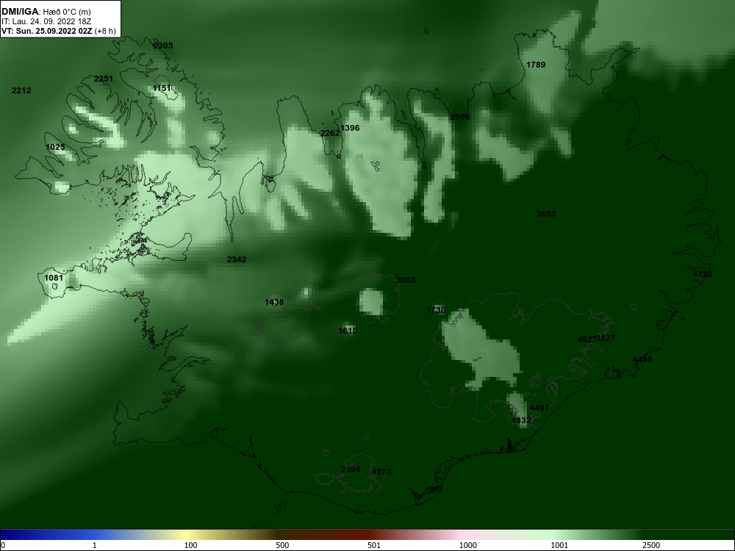The image size is (735, 551).
Task: Click the 2305 value on the map
Action: pos(163,46)
